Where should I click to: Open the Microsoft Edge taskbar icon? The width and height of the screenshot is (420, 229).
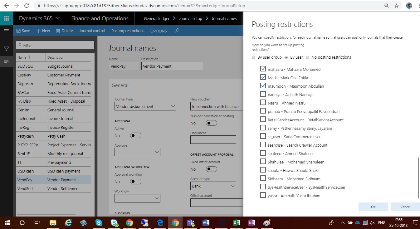click(160, 223)
